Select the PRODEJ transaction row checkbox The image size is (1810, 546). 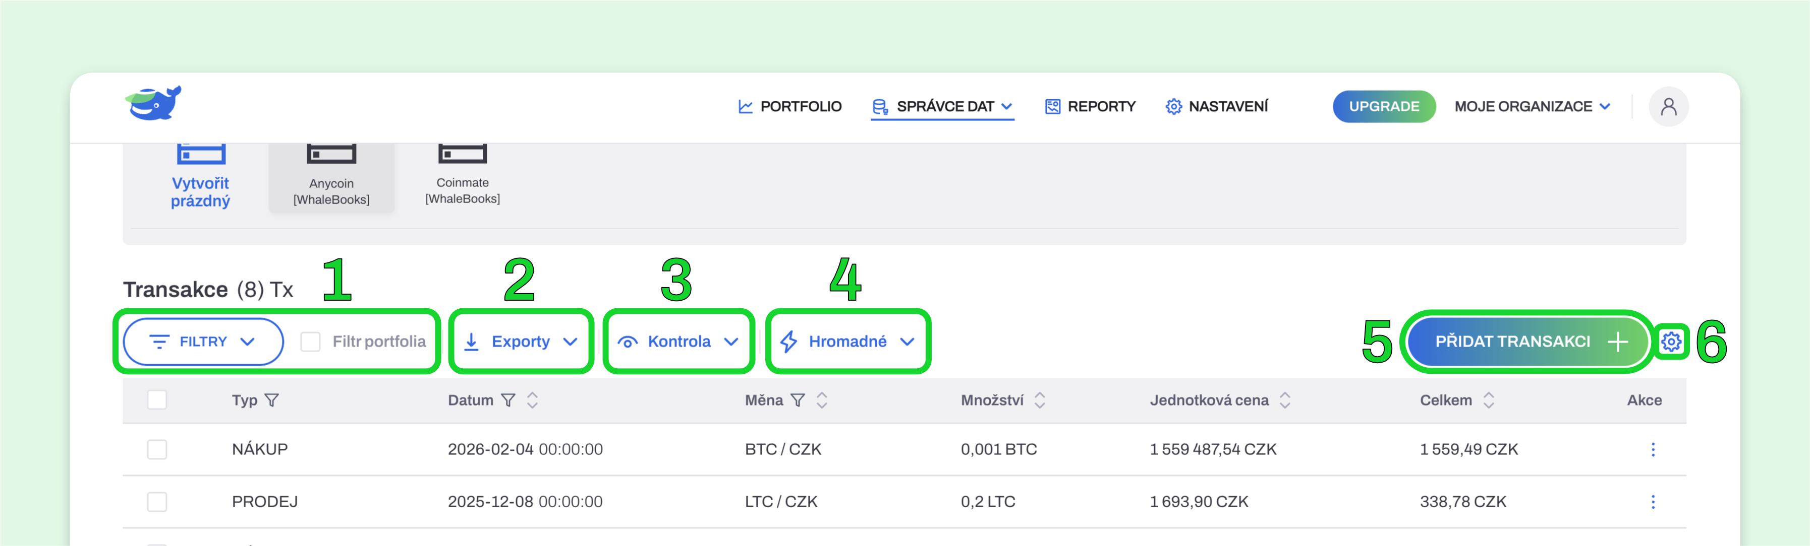coord(157,502)
